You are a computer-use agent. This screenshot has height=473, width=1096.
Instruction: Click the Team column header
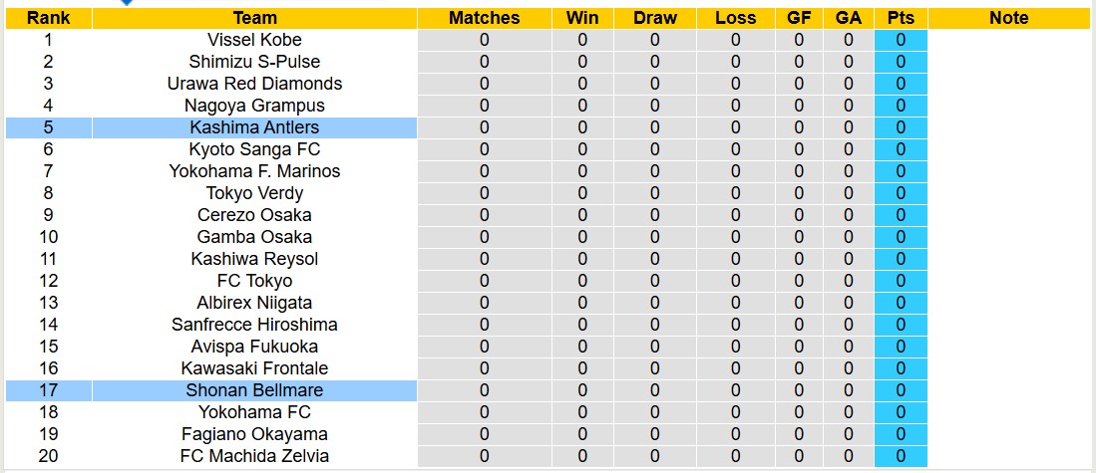pos(254,18)
